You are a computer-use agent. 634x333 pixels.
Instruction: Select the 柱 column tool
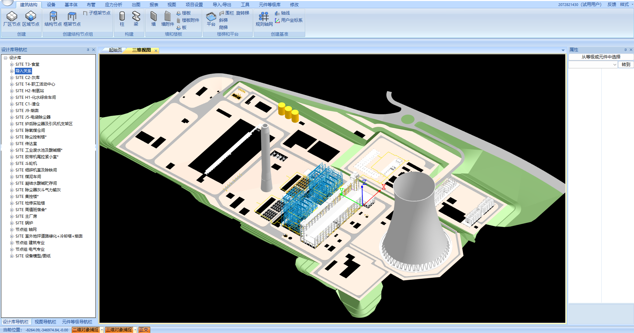(x=122, y=17)
